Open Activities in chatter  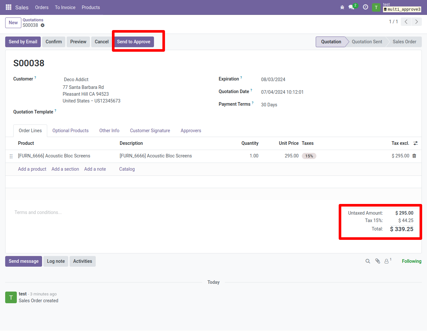coord(82,261)
